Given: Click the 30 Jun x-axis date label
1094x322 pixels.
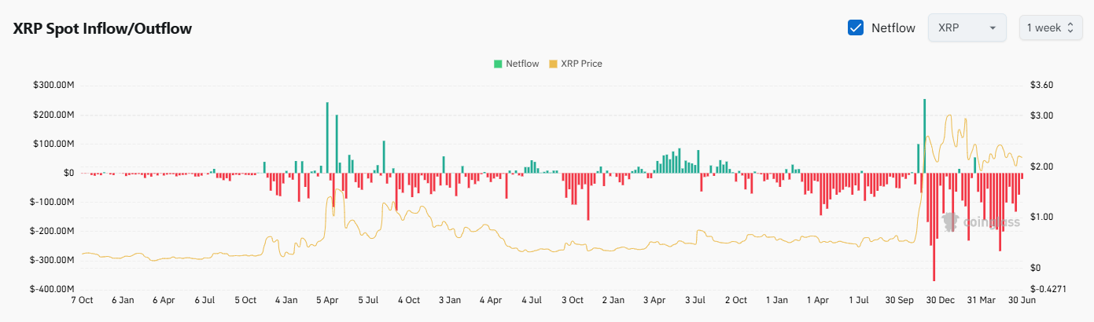Looking at the screenshot, I should [x=1022, y=300].
